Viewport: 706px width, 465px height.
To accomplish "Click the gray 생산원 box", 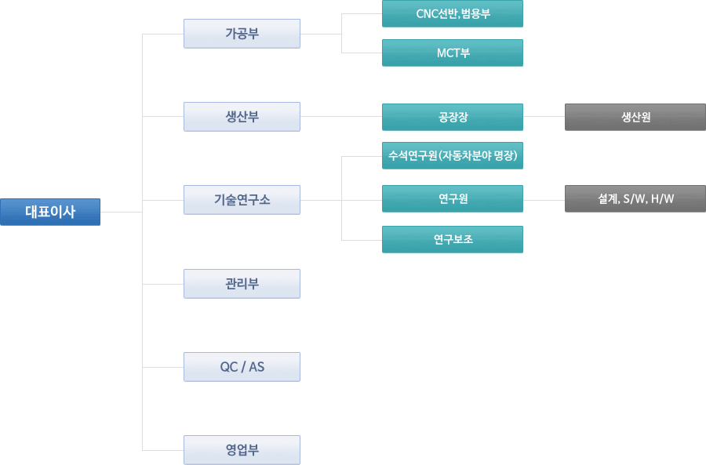I will coord(635,117).
